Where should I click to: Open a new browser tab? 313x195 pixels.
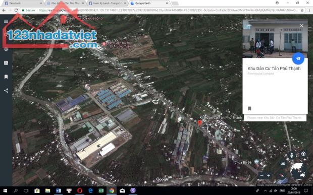[x=175, y=4]
